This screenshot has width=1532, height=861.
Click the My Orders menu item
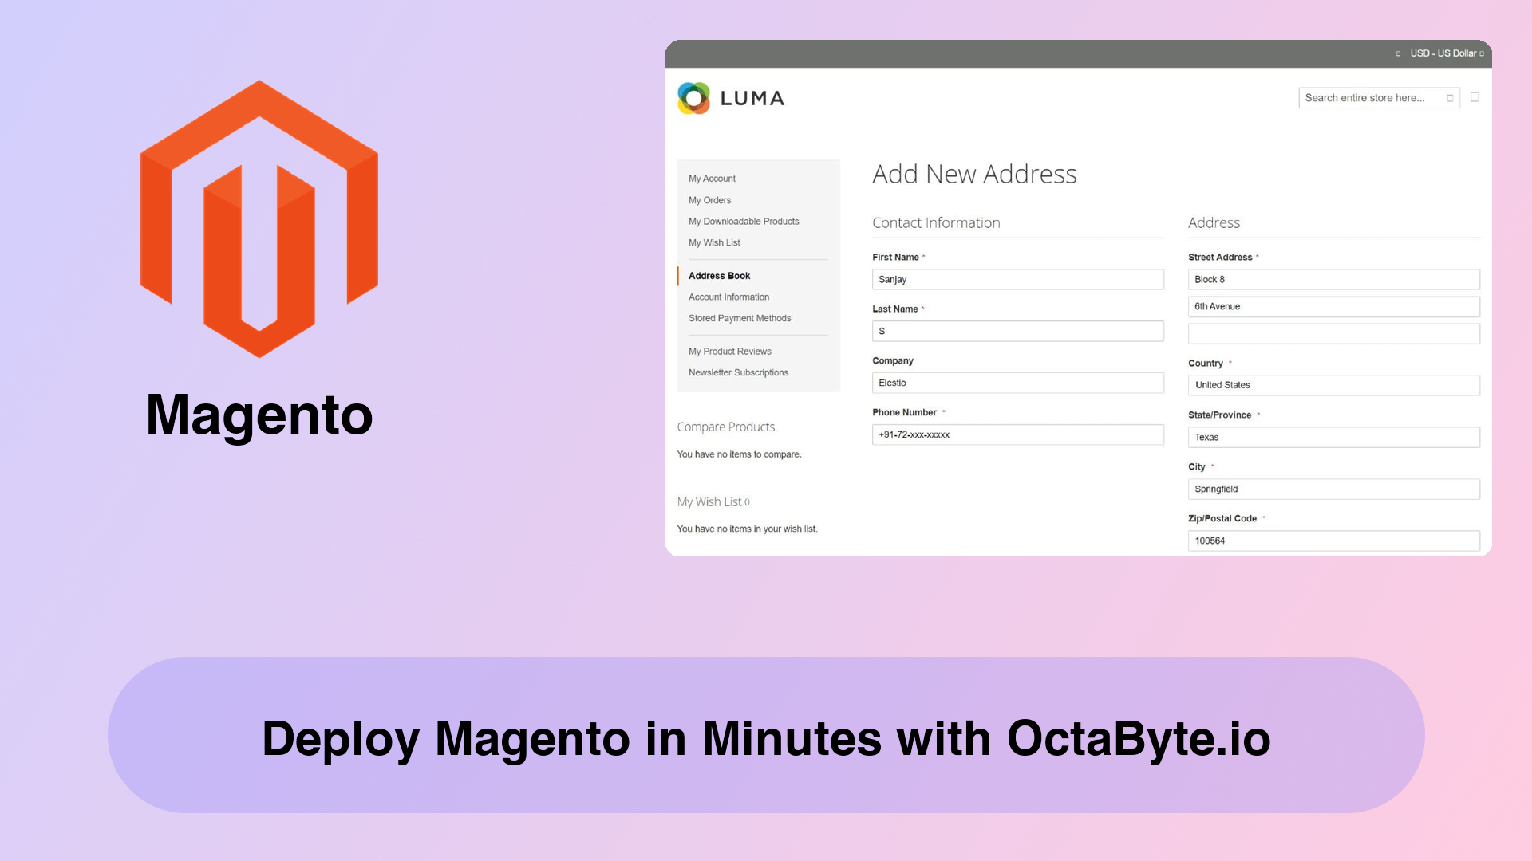click(x=710, y=200)
